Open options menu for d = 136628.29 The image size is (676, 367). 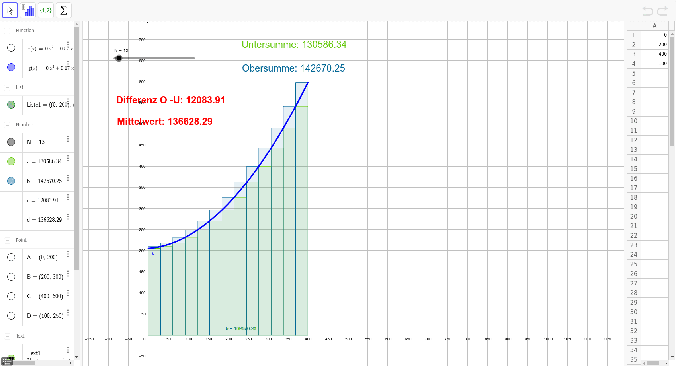click(68, 217)
